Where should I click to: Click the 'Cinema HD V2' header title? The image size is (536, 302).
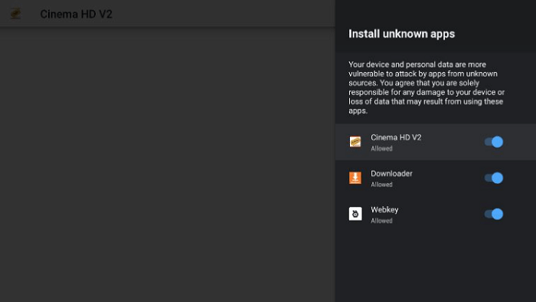pyautogui.click(x=76, y=14)
